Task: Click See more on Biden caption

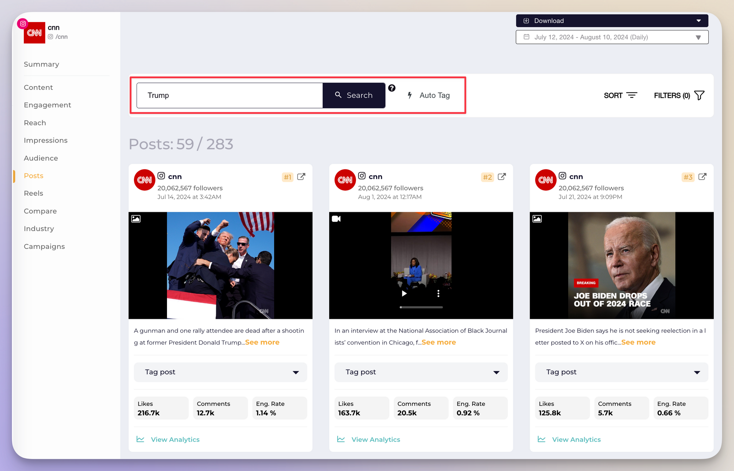Action: (638, 342)
